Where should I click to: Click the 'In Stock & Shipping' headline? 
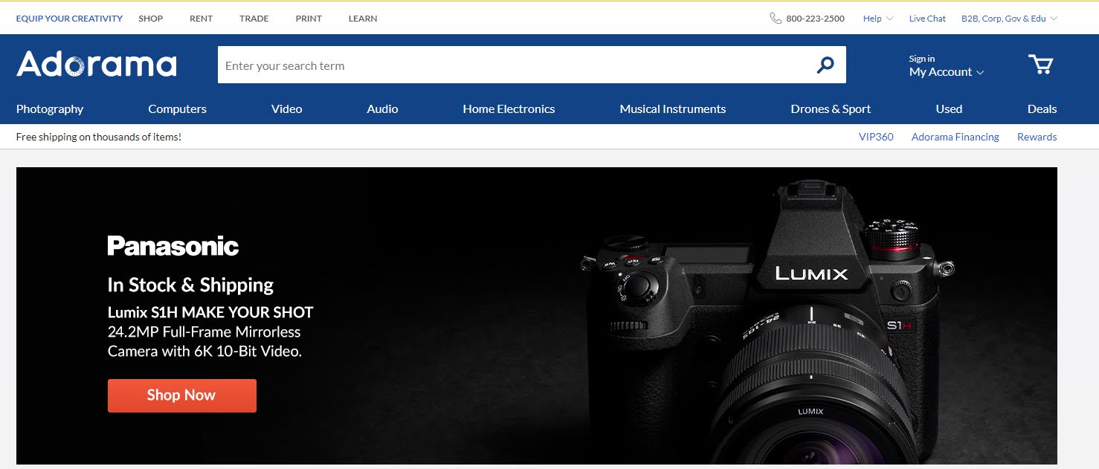tap(190, 285)
